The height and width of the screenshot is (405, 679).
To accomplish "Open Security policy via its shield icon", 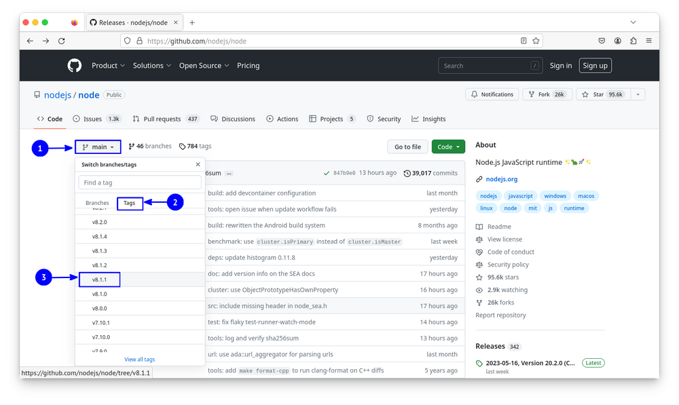I will pos(479,265).
